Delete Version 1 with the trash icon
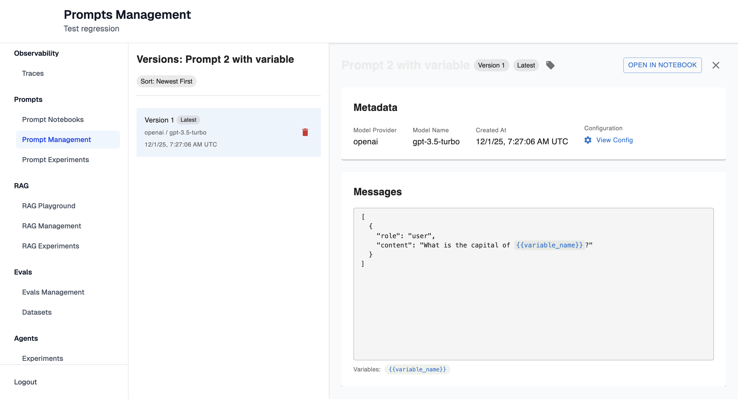The image size is (738, 399). [x=305, y=132]
